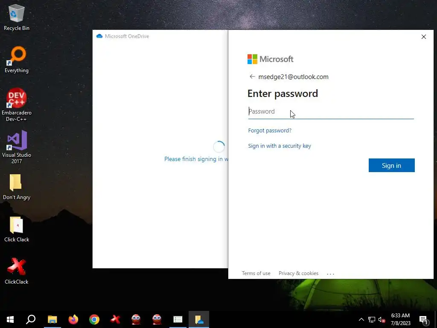Click the Password input field
Screen dimensions: 437x328
click(331, 111)
